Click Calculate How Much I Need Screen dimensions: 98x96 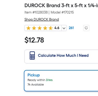[63, 56]
